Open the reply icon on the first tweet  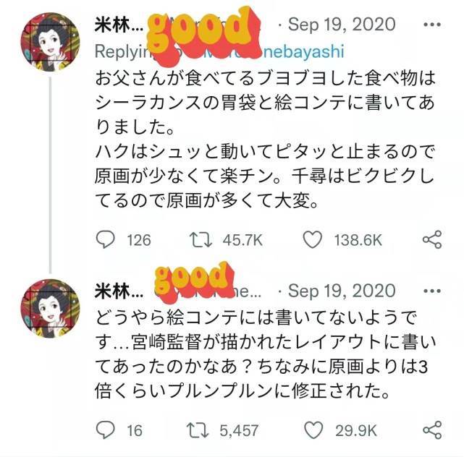coord(106,239)
